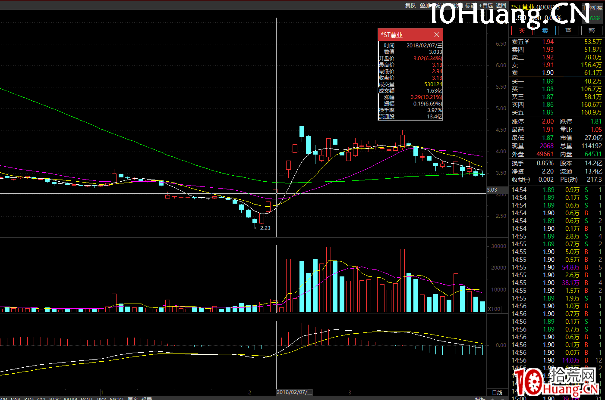The image size is (605, 400).
Task: Click the 振幅 value in the popup
Action: (428, 104)
